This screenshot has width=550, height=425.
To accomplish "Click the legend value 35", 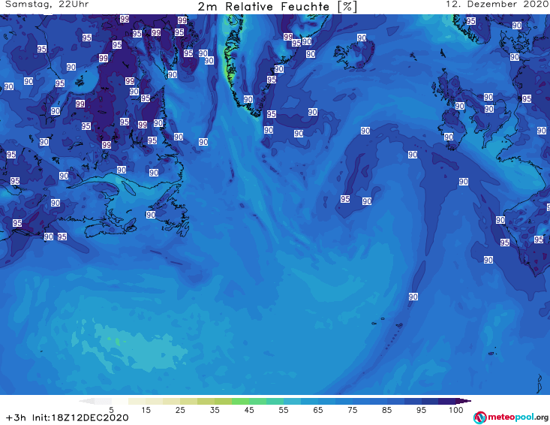I will tap(215, 410).
